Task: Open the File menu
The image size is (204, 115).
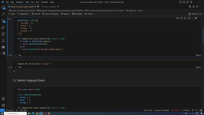Action: point(7,2)
